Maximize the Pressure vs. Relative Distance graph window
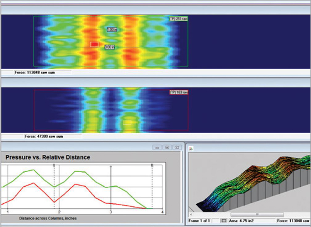This screenshot has width=311, height=227. pos(167,147)
